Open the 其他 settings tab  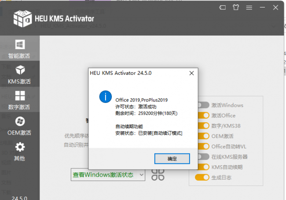coord(20,151)
